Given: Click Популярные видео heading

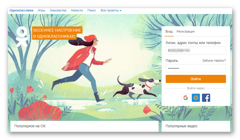Looking at the screenshot, I should coord(181,126).
